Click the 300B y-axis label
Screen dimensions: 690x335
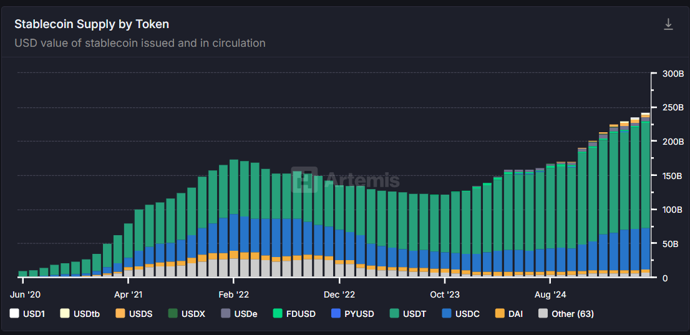tap(673, 74)
